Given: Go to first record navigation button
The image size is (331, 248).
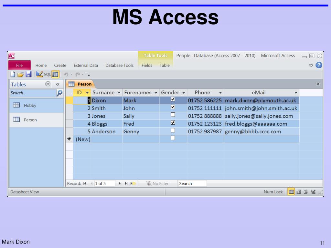Looking at the screenshot, I should pos(85,183).
